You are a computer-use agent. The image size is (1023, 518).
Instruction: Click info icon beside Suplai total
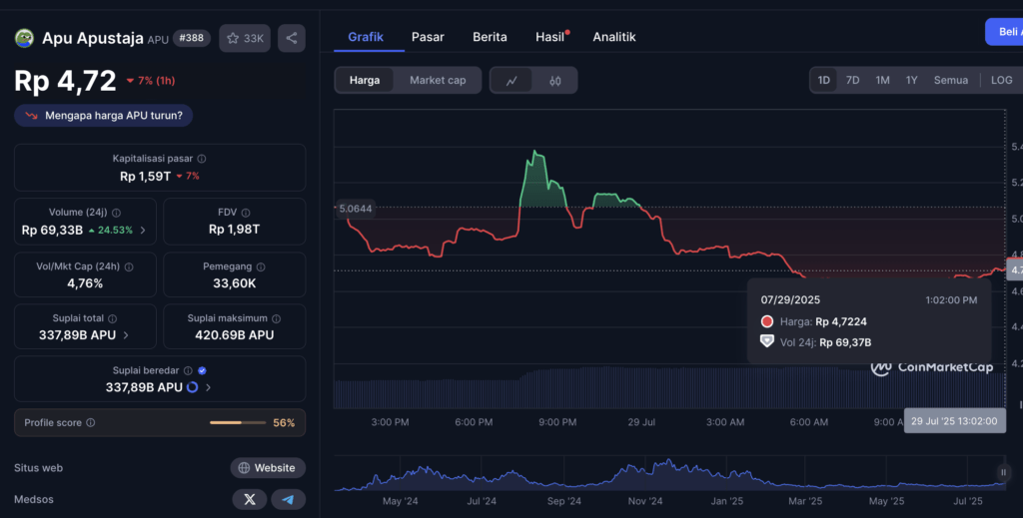tap(112, 318)
